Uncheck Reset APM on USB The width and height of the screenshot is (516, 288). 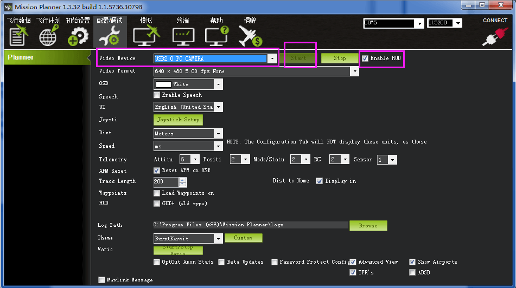coord(157,171)
